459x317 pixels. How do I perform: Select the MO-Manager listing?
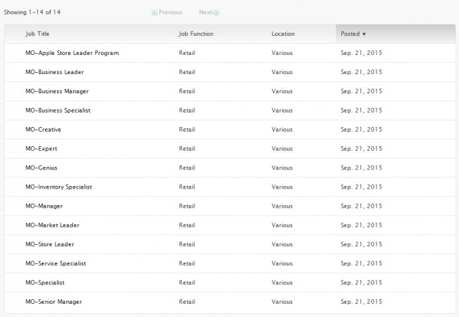pyautogui.click(x=44, y=206)
